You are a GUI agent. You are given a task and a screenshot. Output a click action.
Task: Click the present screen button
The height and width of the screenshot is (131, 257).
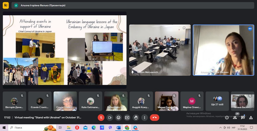click(127, 117)
